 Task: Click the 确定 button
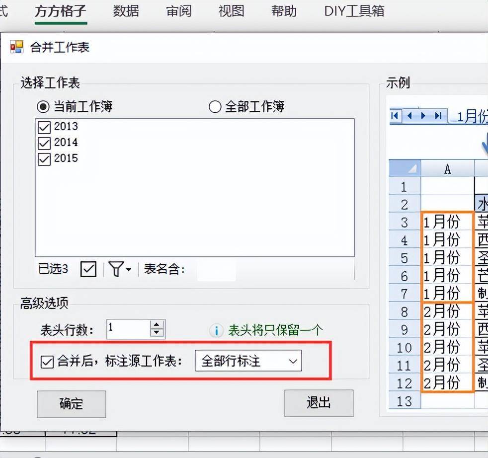click(71, 404)
